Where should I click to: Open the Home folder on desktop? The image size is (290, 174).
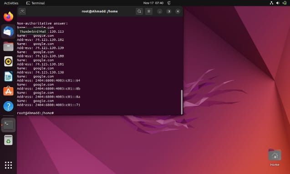(x=275, y=157)
